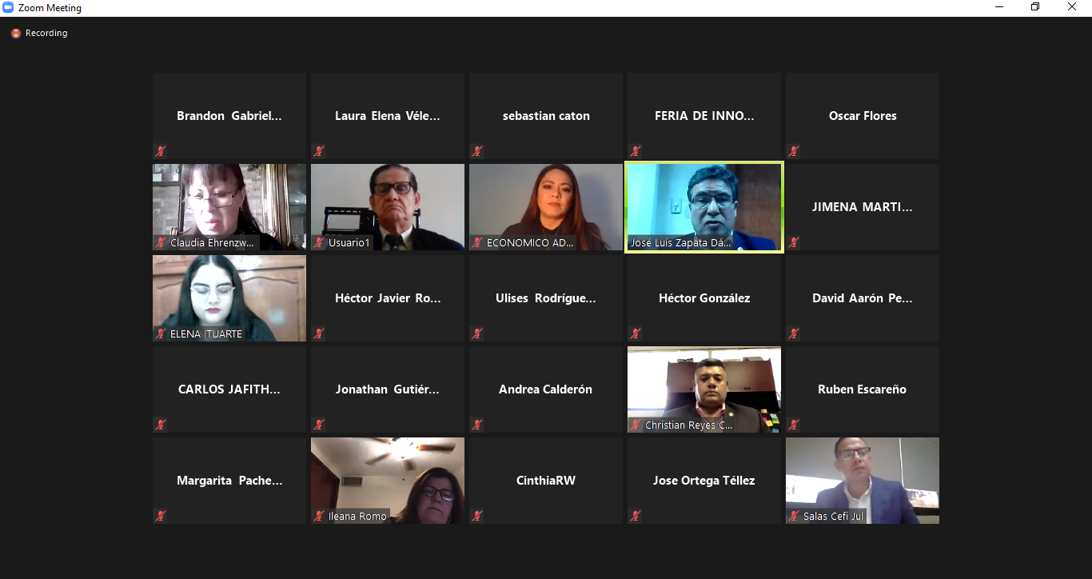The image size is (1092, 579).
Task: Click muted mic icon on Ruben Escareño tile
Action: coord(794,425)
